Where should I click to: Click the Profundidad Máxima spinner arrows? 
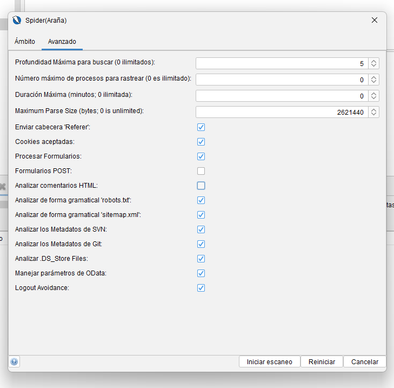373,63
